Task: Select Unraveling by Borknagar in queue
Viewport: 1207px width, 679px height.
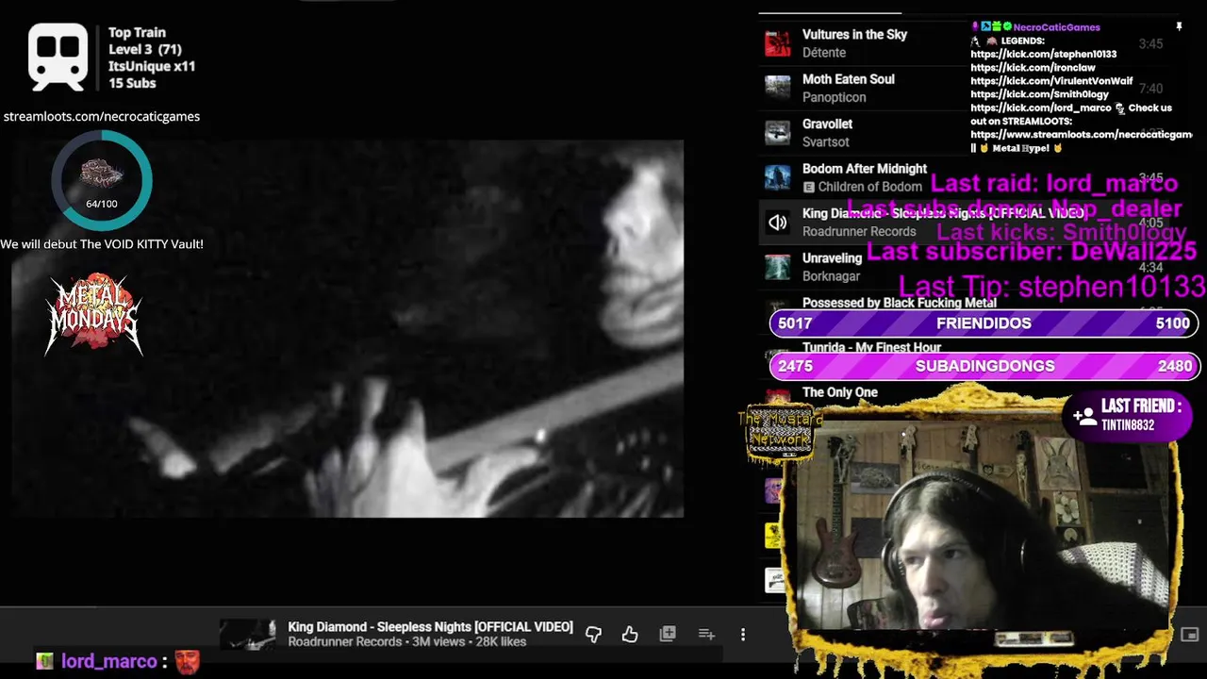Action: [x=832, y=258]
